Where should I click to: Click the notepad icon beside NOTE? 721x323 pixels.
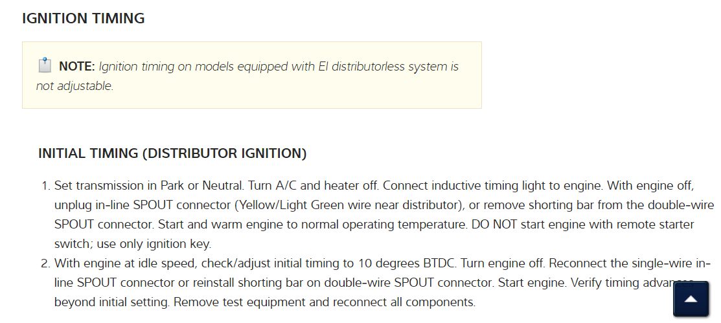(x=44, y=65)
